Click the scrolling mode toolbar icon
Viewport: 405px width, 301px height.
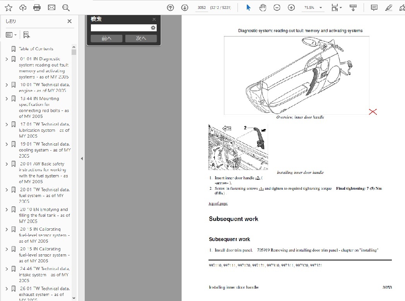[353, 8]
